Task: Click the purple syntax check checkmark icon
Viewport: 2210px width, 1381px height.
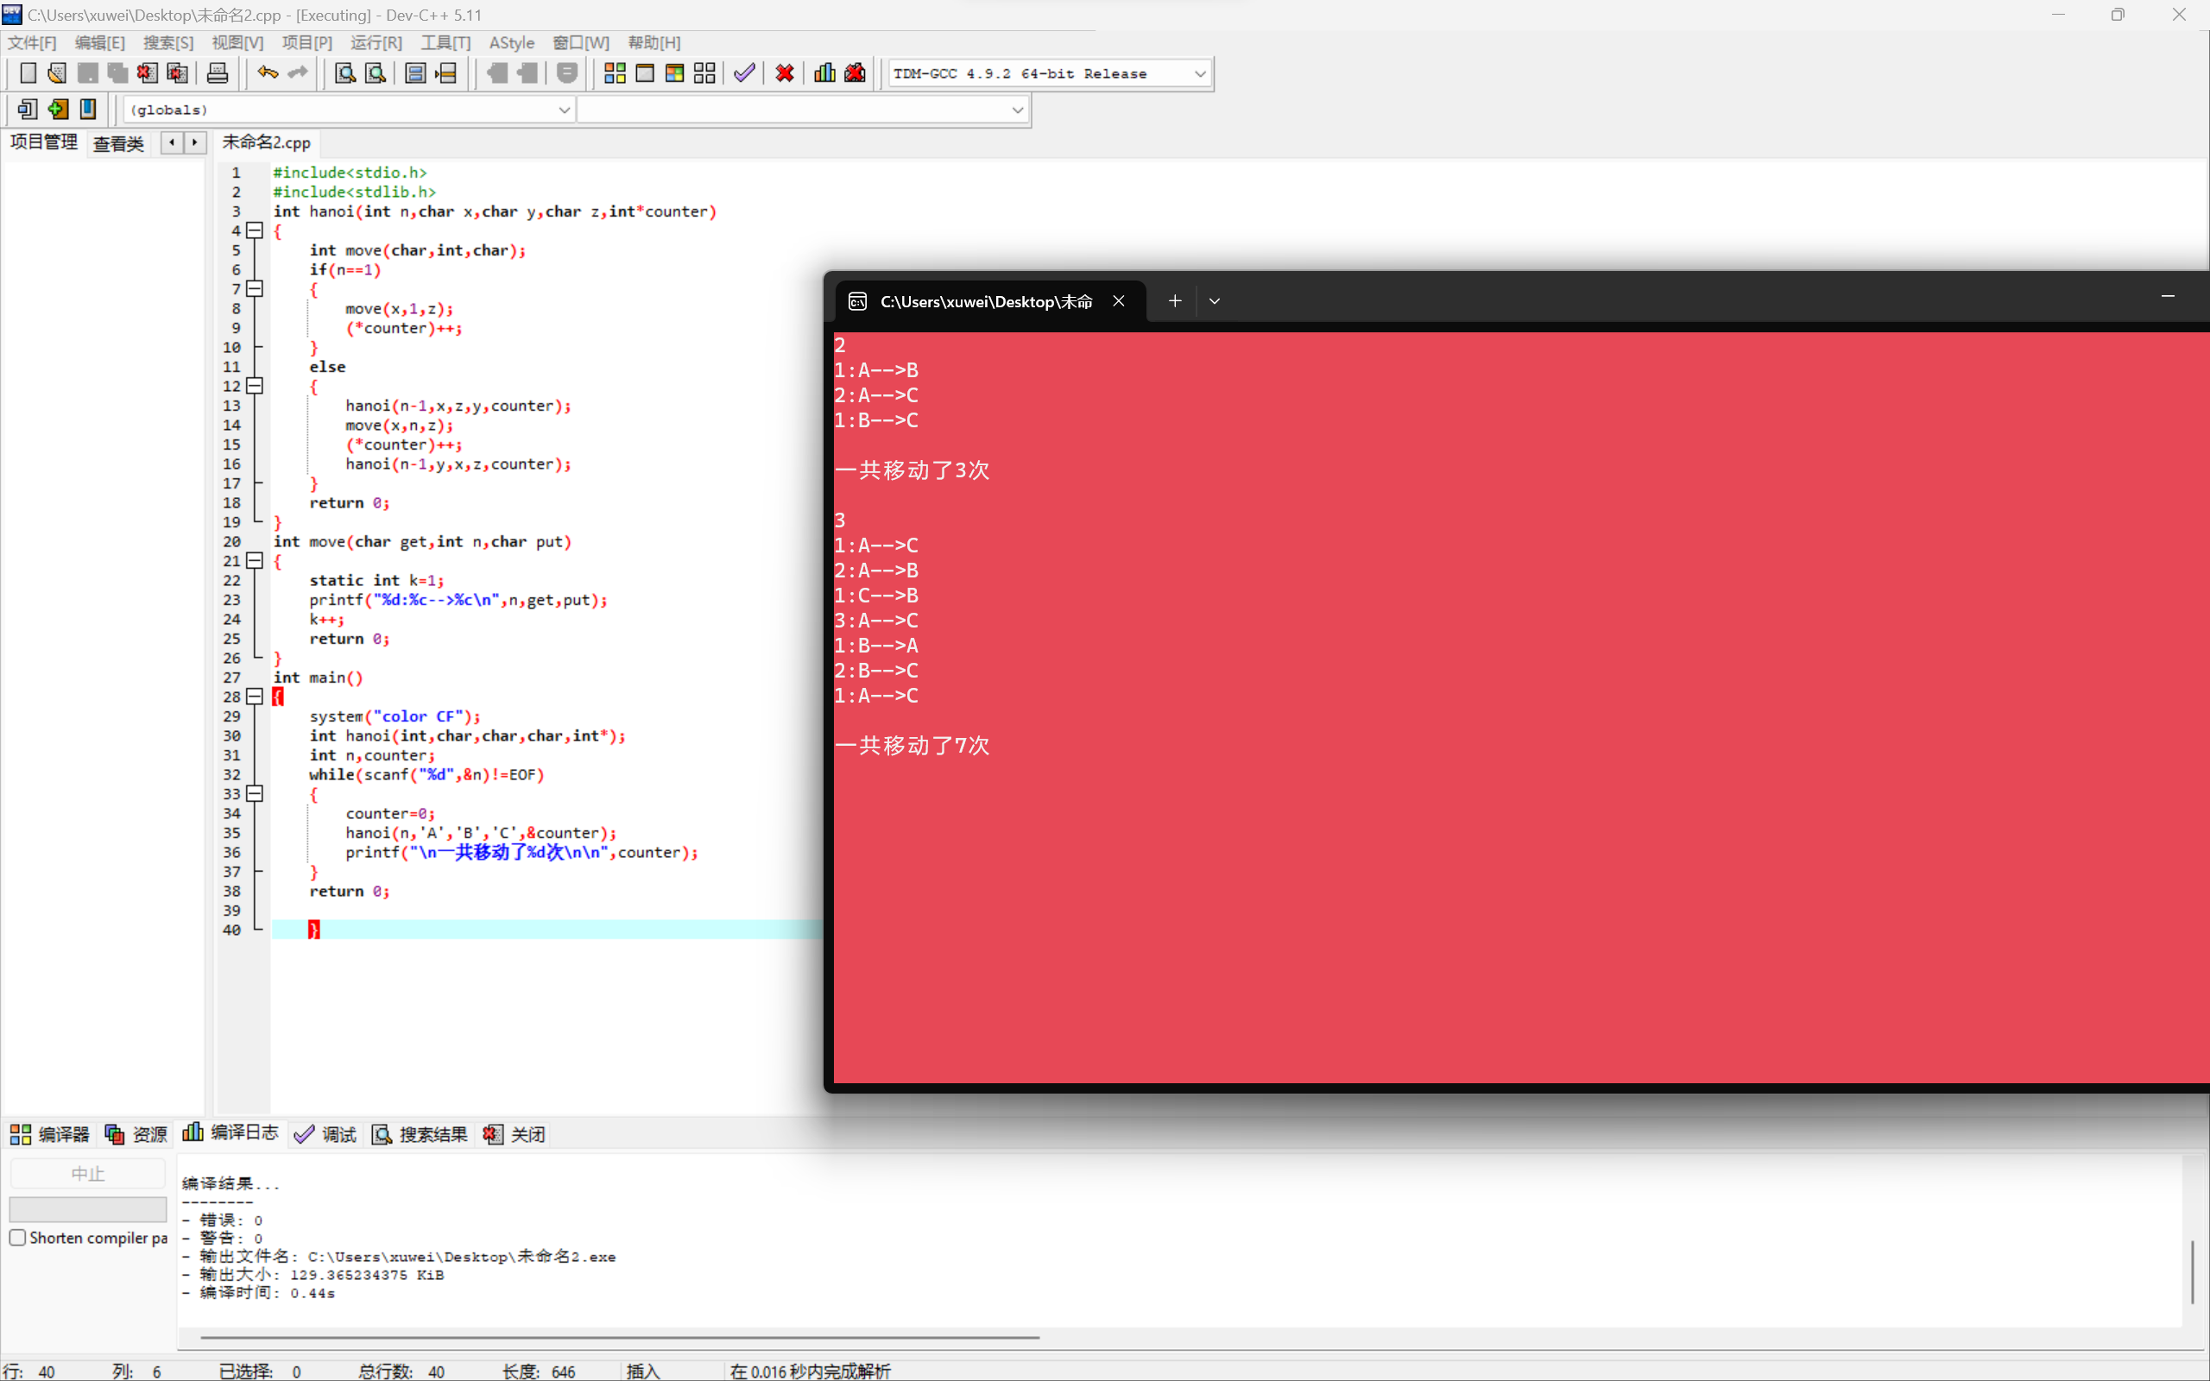Action: (744, 73)
